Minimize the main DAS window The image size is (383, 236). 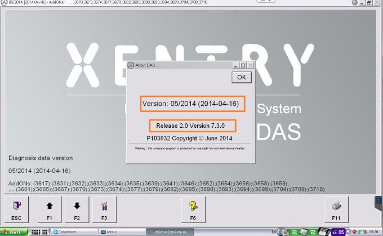tap(362, 3)
